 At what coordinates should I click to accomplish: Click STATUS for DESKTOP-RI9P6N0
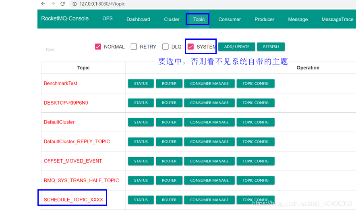click(141, 103)
